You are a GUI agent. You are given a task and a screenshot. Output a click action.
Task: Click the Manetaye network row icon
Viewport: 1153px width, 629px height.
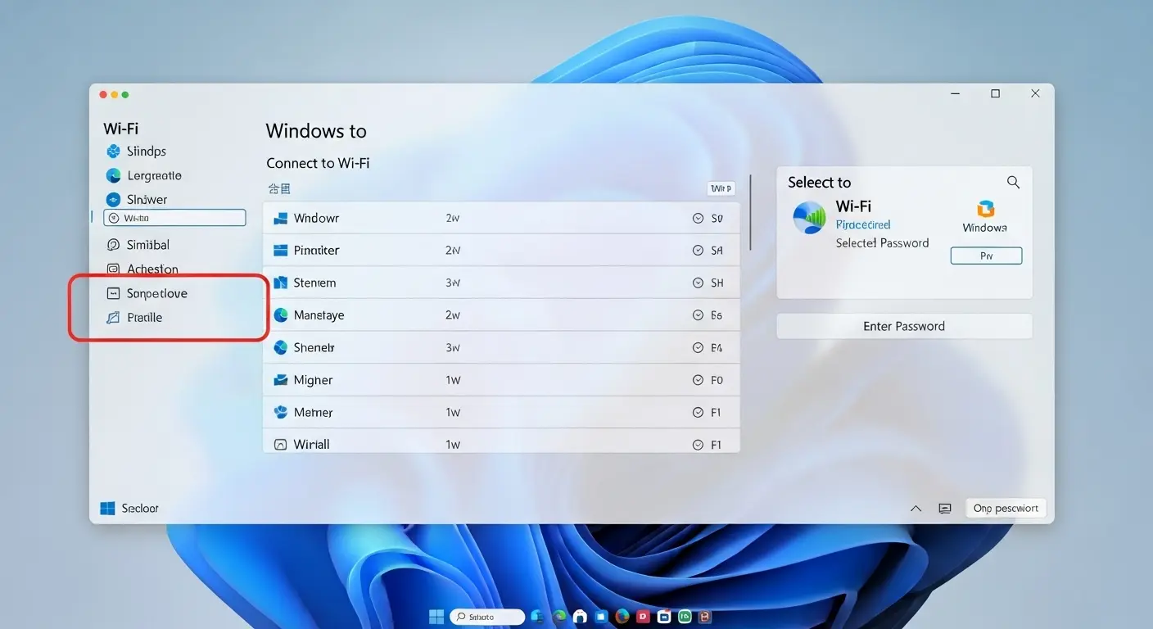point(280,314)
